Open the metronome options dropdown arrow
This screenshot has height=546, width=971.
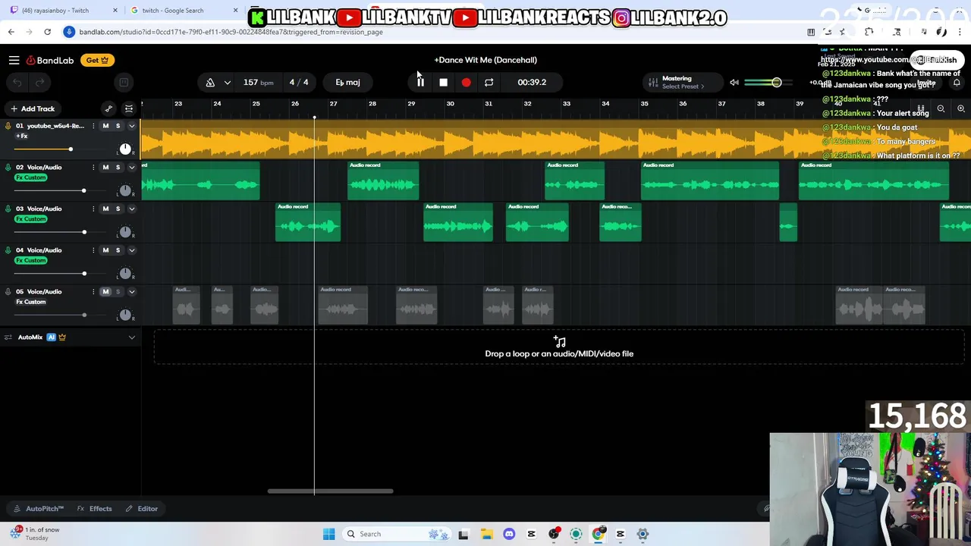pos(227,82)
